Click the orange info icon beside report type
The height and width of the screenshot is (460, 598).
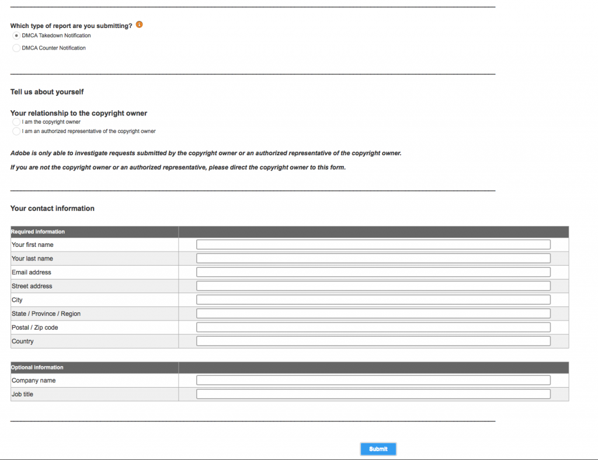point(139,25)
